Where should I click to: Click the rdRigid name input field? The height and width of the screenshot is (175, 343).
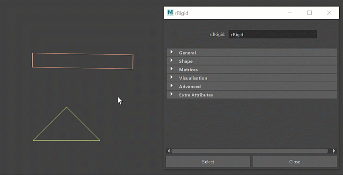273,34
